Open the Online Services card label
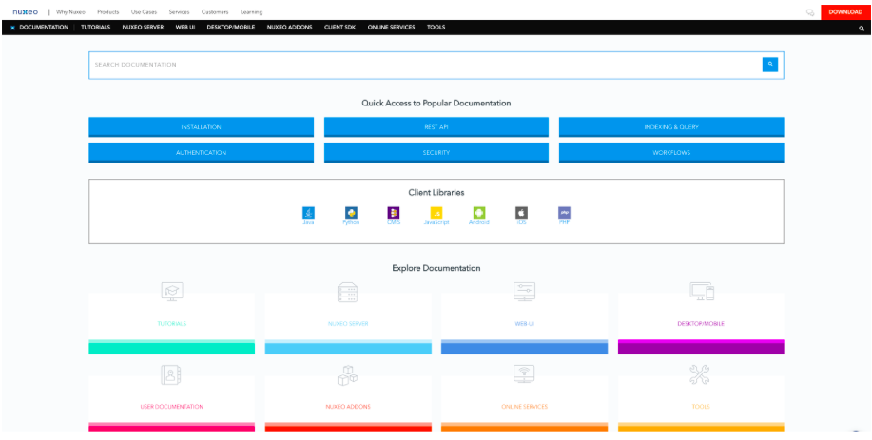Screen dimensions: 872x440 point(524,407)
